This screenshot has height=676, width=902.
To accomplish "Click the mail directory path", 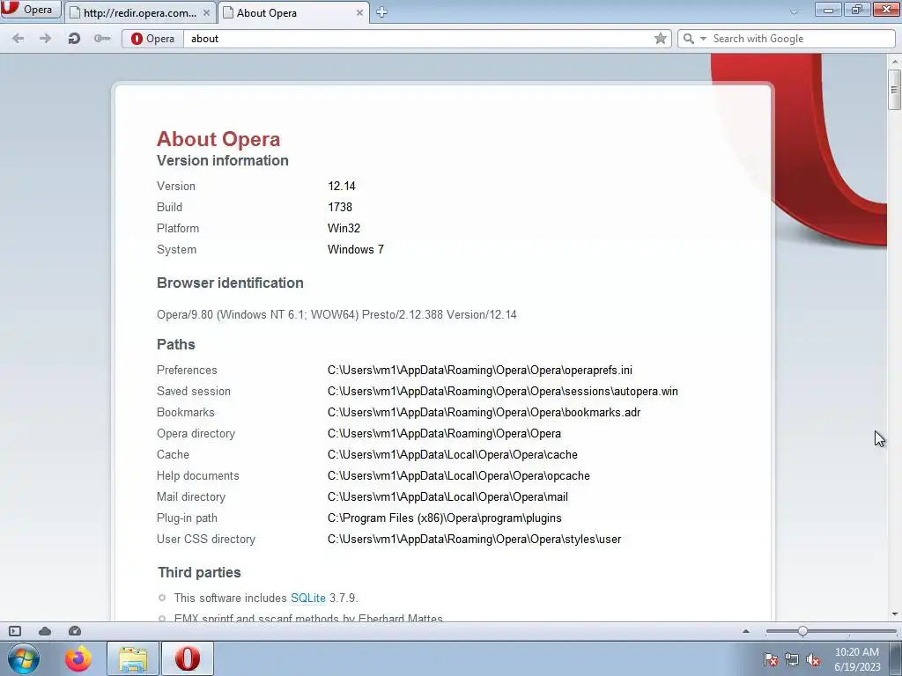I will point(447,496).
